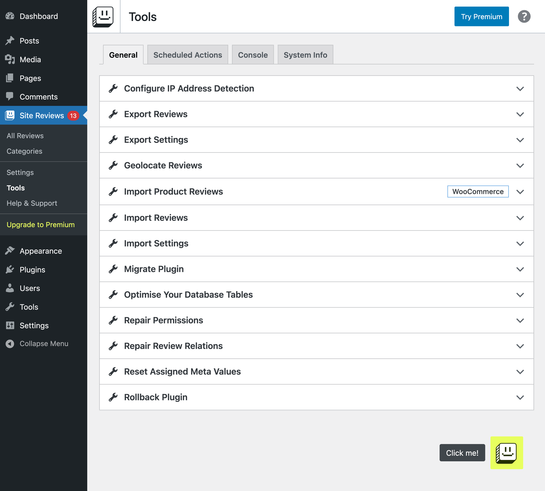Click the Plugins plug icon
The image size is (545, 491).
10,270
